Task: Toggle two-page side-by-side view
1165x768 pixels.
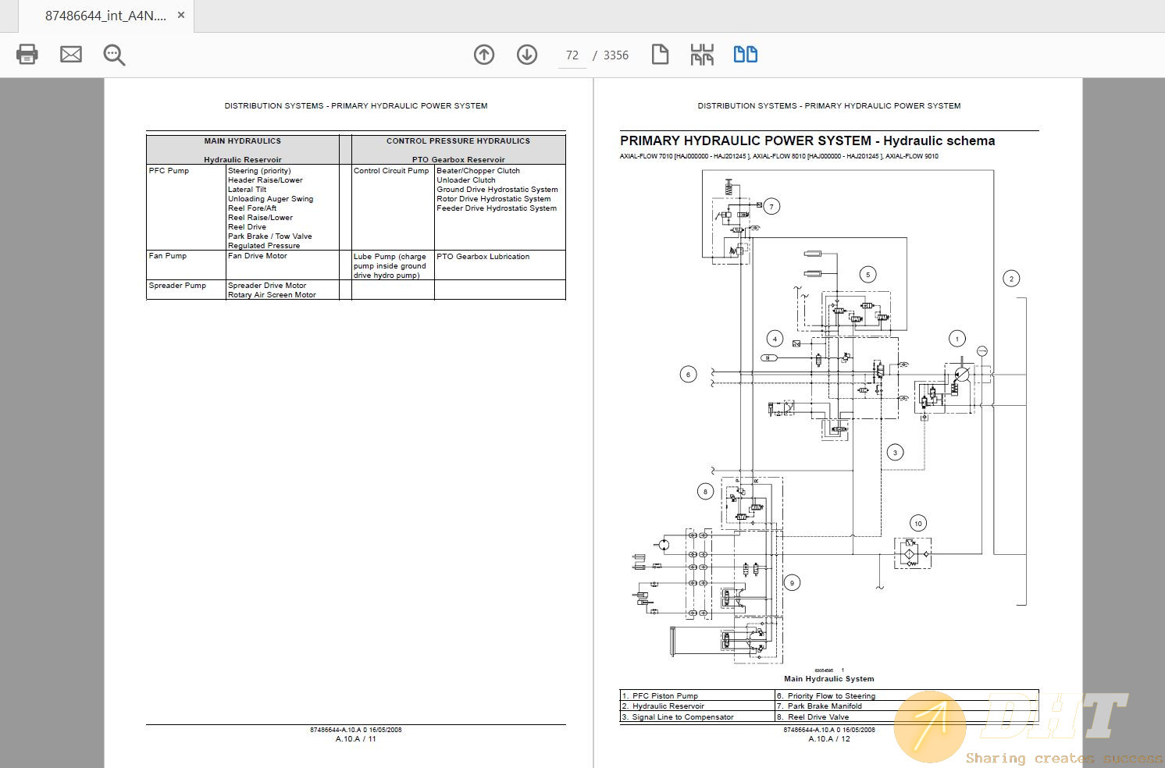Action: click(745, 55)
